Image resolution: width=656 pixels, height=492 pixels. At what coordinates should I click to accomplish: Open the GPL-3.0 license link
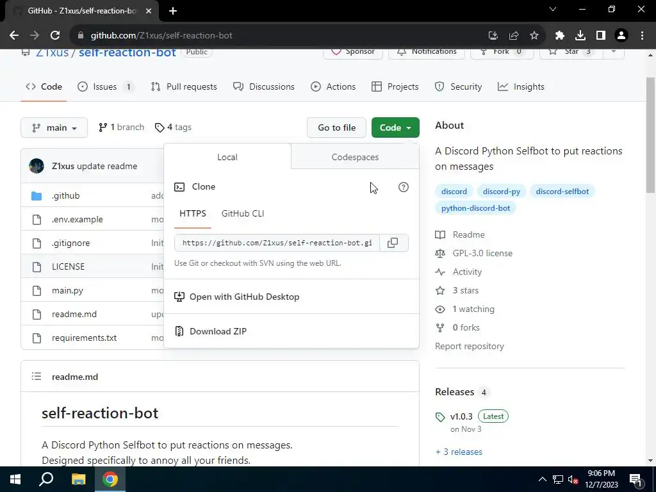474,253
